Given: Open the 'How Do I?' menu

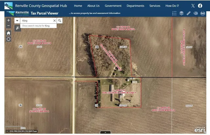Looking at the screenshot, I should click(172, 6).
